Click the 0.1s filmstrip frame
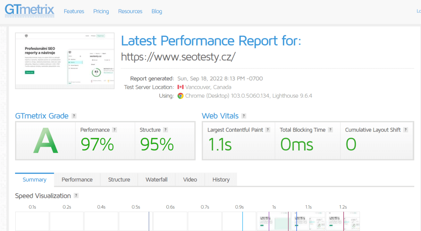Image resolution: width=421 pixels, height=231 pixels. click(x=32, y=221)
